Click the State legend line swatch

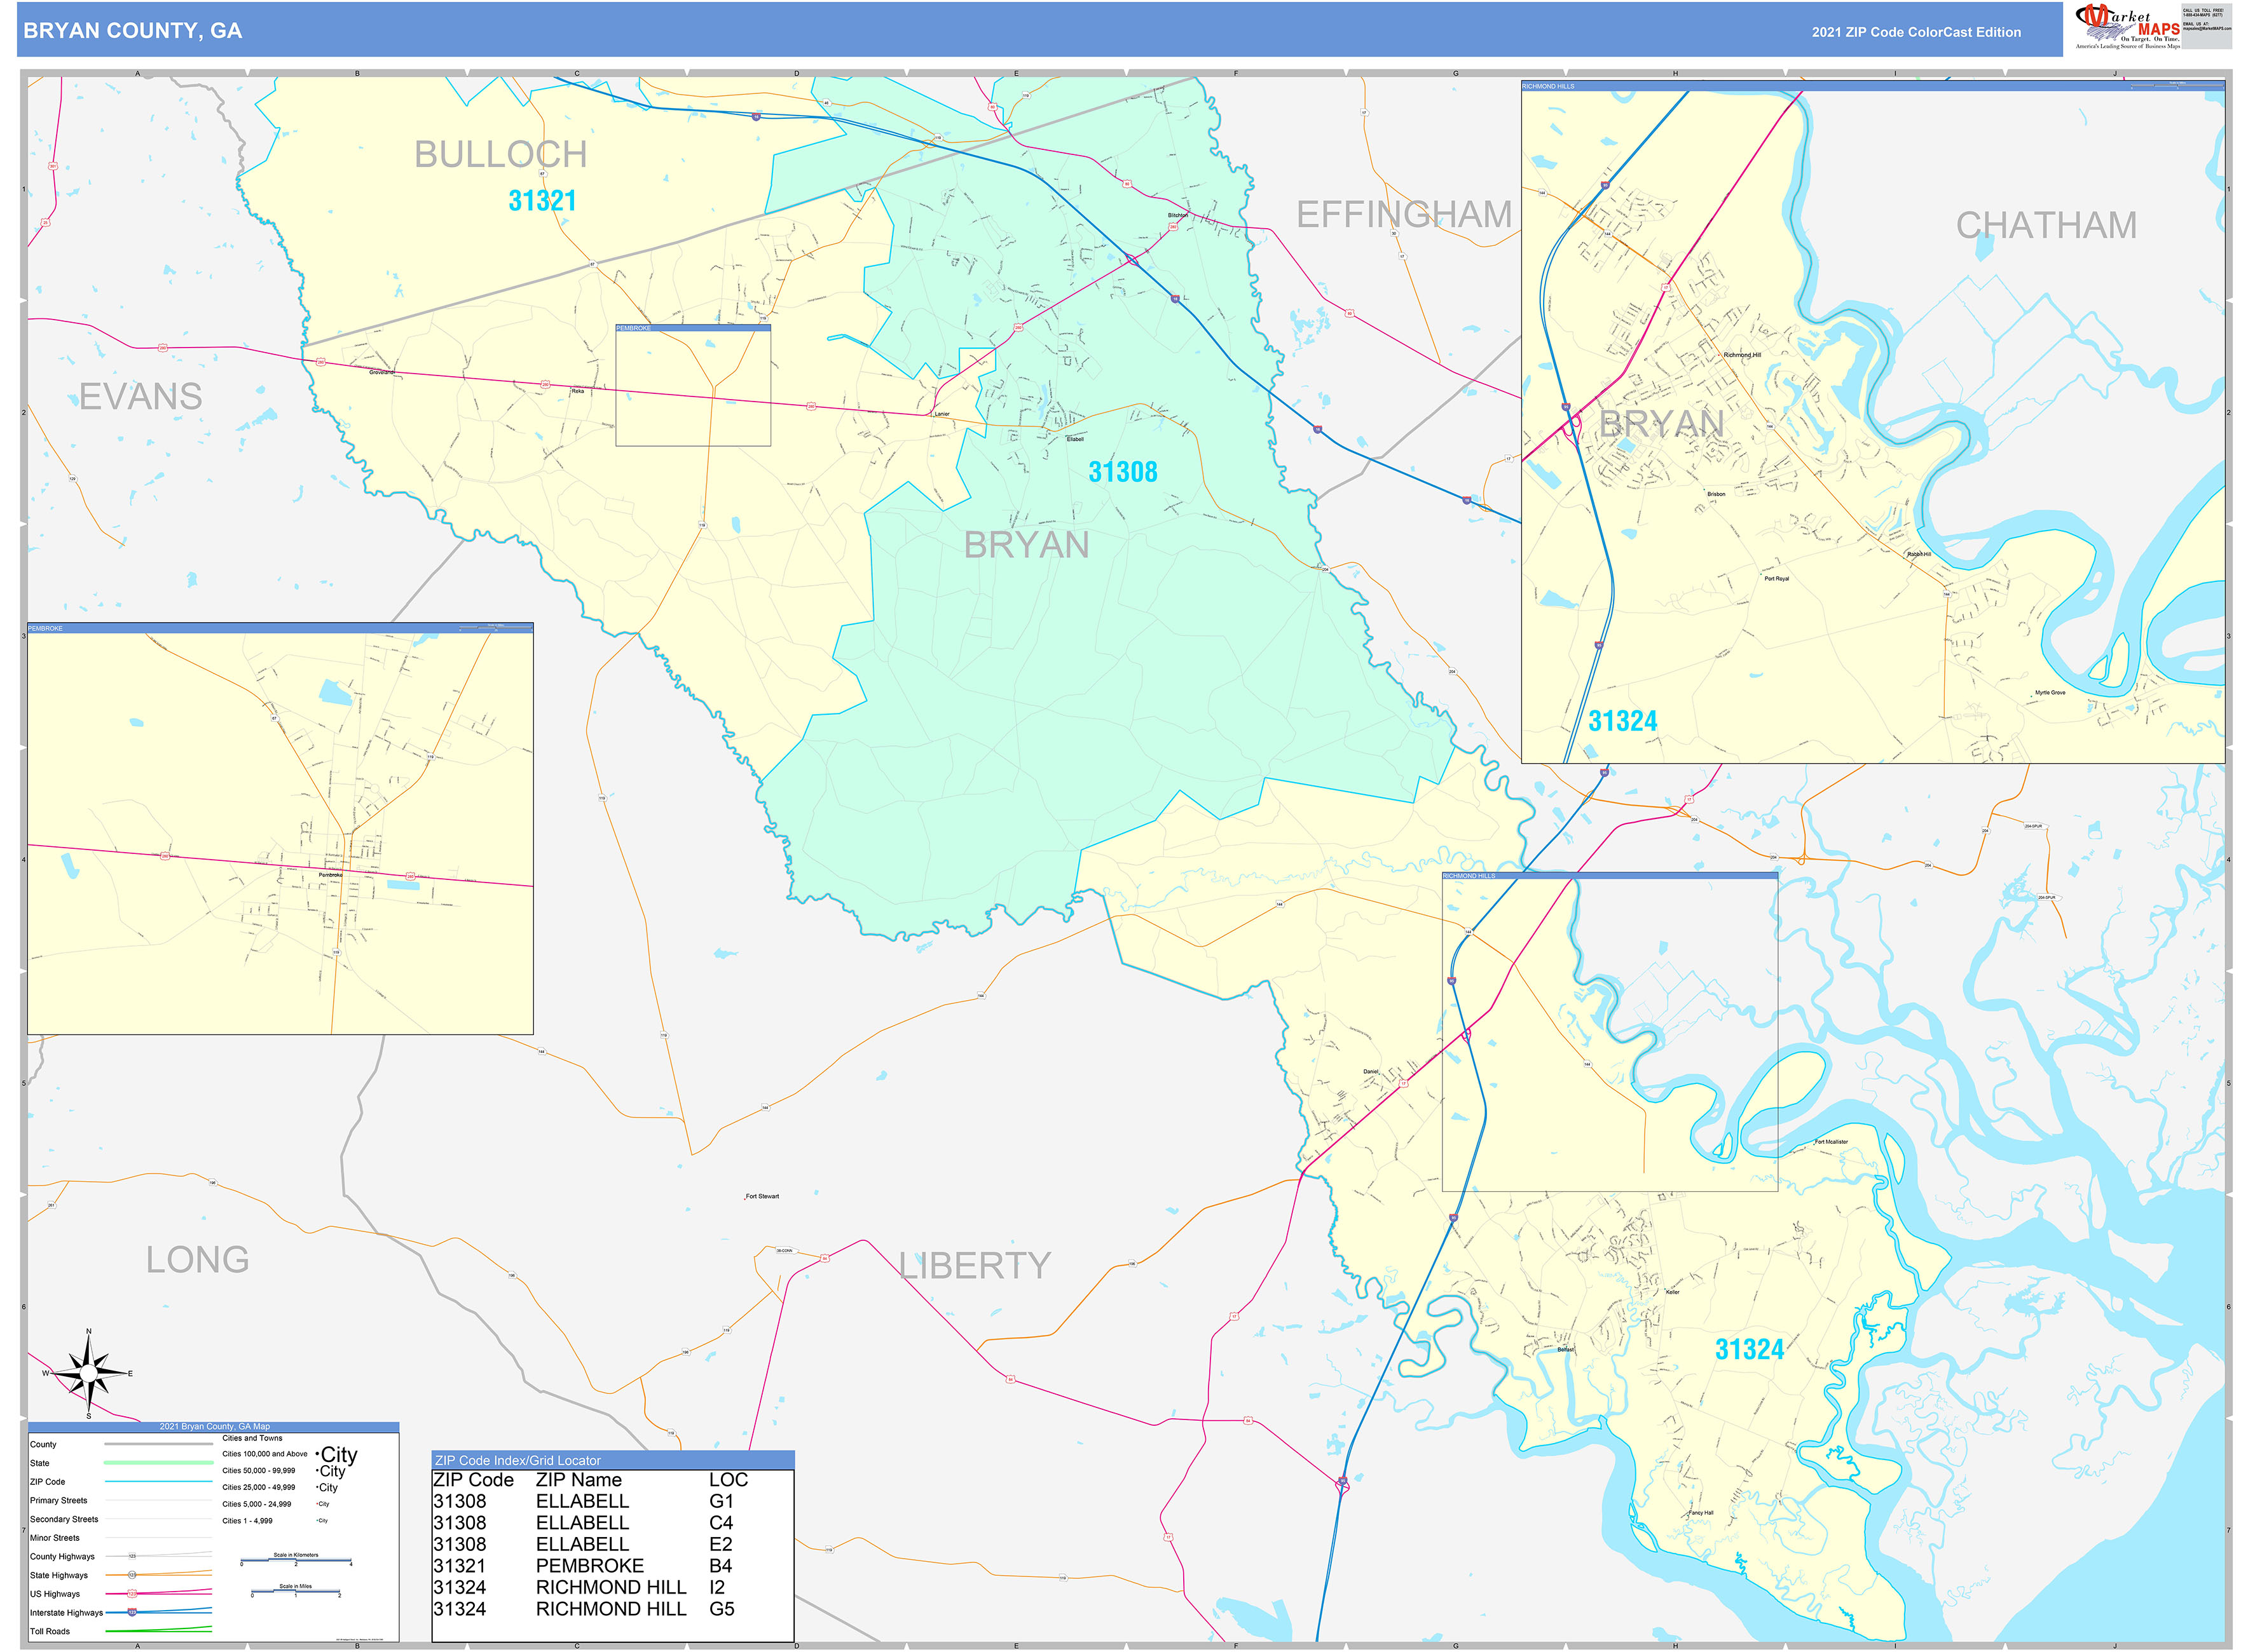tap(159, 1463)
